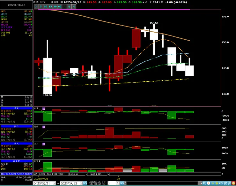Switch to weekly (週) chart button
Viewport: 236px width, 186px height.
click(69, 6)
